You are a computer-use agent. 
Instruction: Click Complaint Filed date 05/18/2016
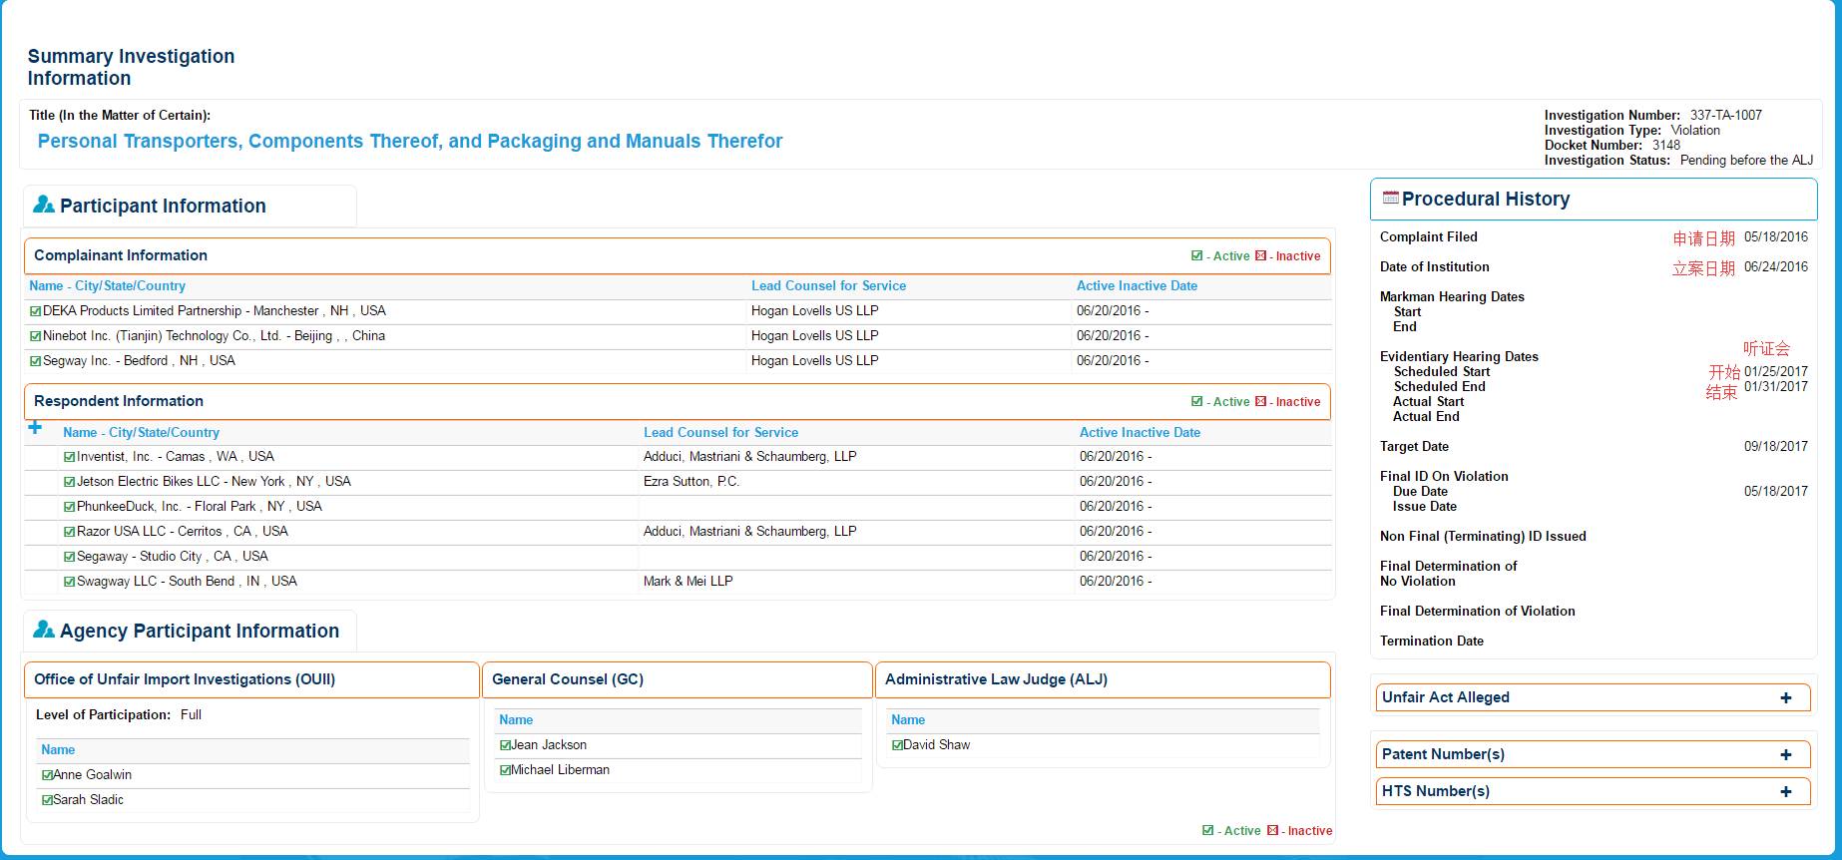pos(1776,237)
